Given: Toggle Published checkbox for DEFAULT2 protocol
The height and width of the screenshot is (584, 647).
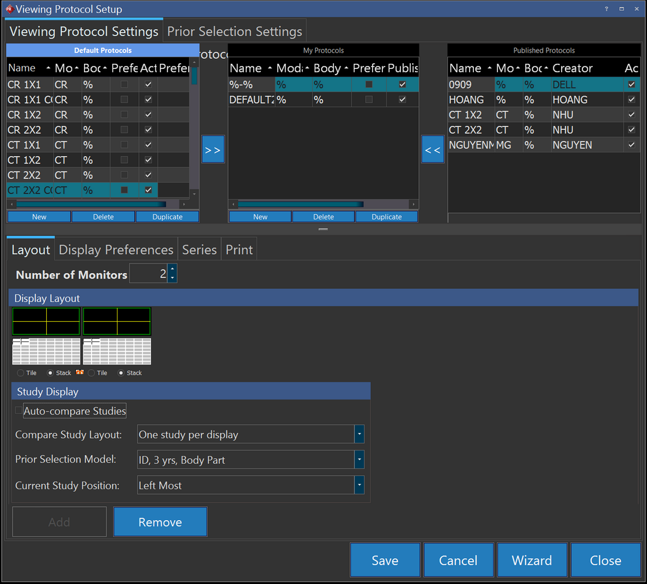Looking at the screenshot, I should pos(402,100).
